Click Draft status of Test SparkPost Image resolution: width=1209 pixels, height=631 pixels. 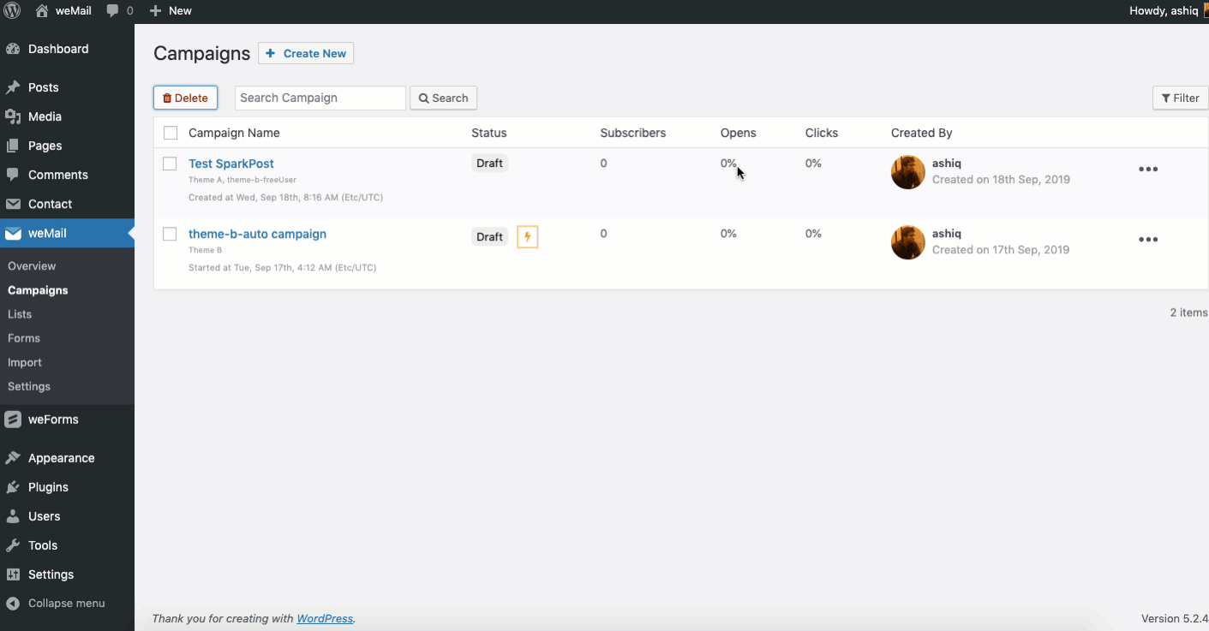coord(489,164)
